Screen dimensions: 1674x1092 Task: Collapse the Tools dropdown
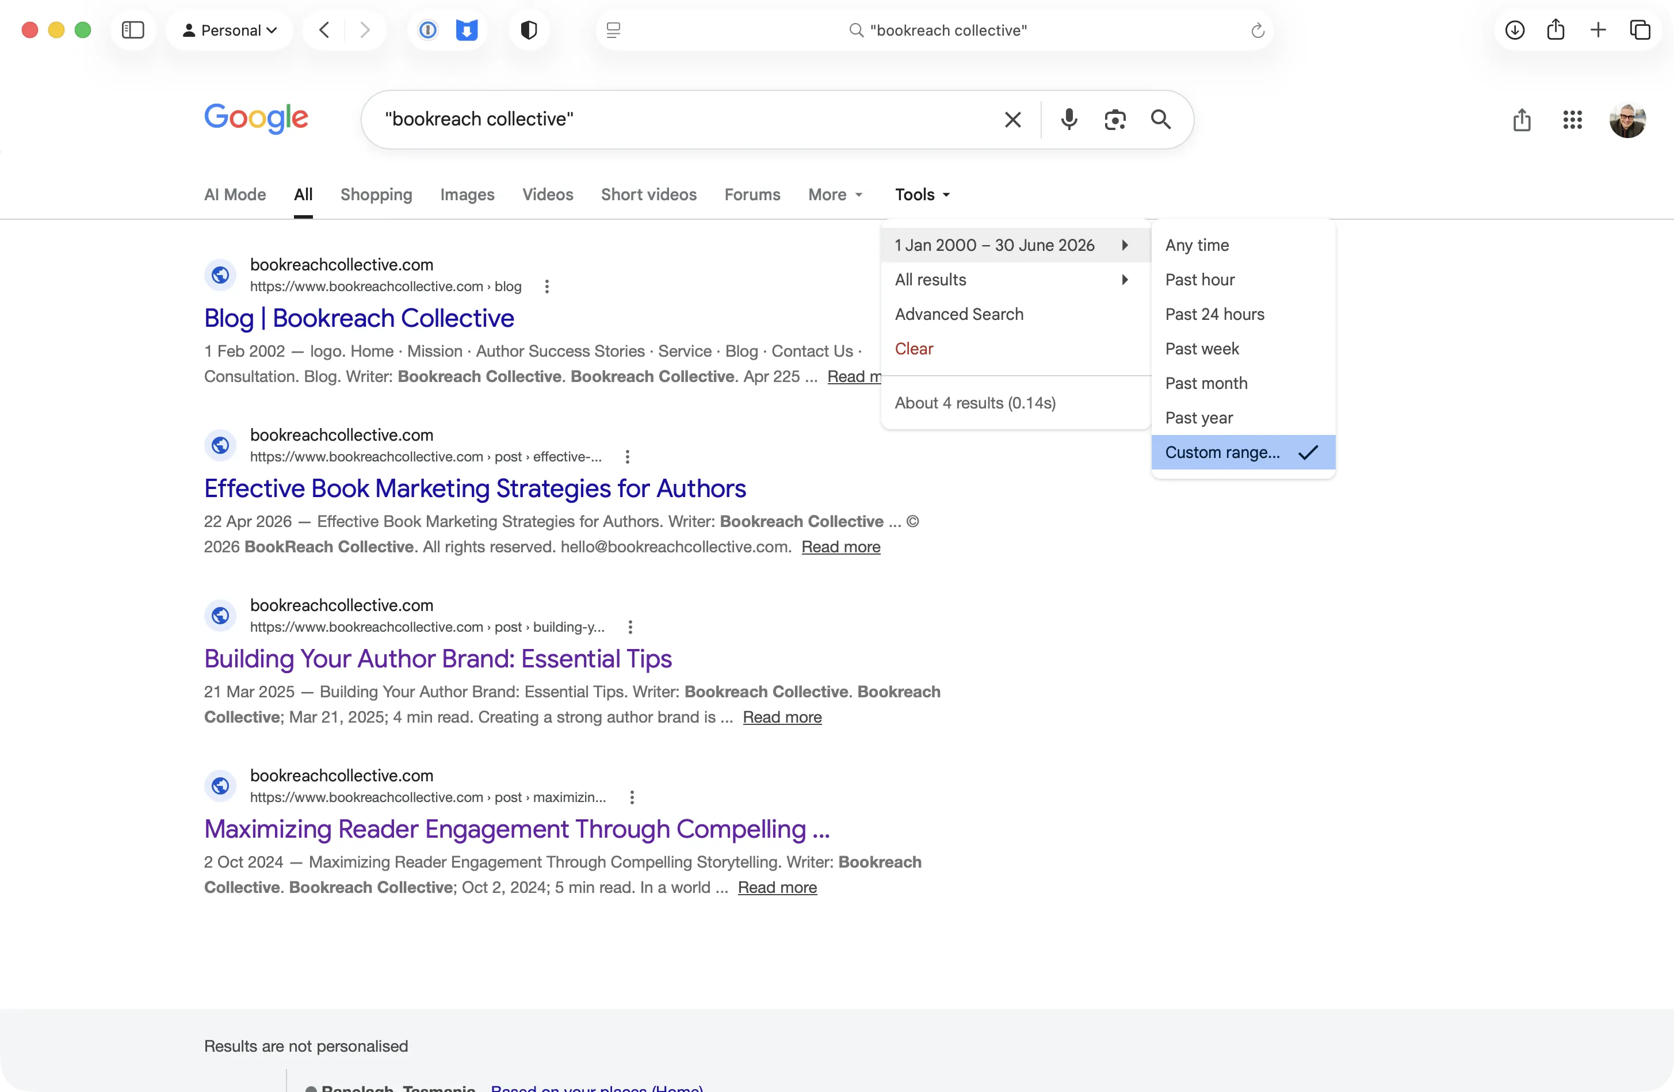point(922,195)
